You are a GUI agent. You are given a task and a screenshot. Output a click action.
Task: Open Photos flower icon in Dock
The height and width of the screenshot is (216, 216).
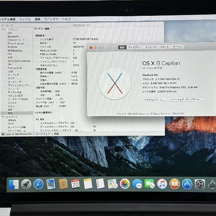coord(125,184)
